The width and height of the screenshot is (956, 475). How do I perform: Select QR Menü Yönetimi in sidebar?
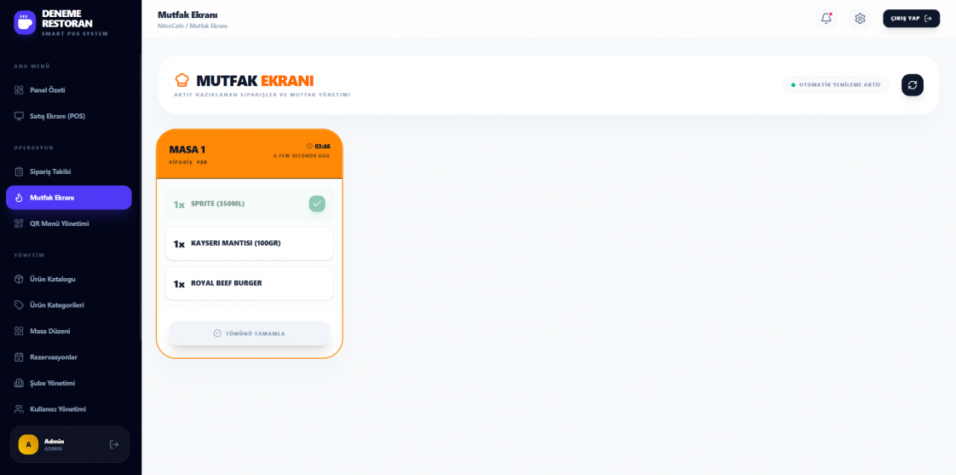point(59,223)
